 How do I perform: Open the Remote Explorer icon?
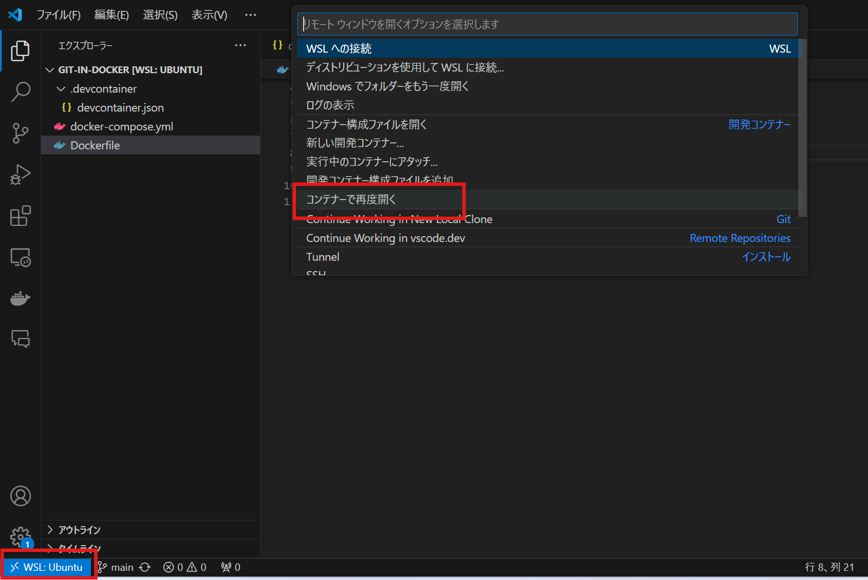20,257
